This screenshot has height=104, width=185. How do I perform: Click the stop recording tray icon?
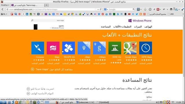[x=168, y=102]
